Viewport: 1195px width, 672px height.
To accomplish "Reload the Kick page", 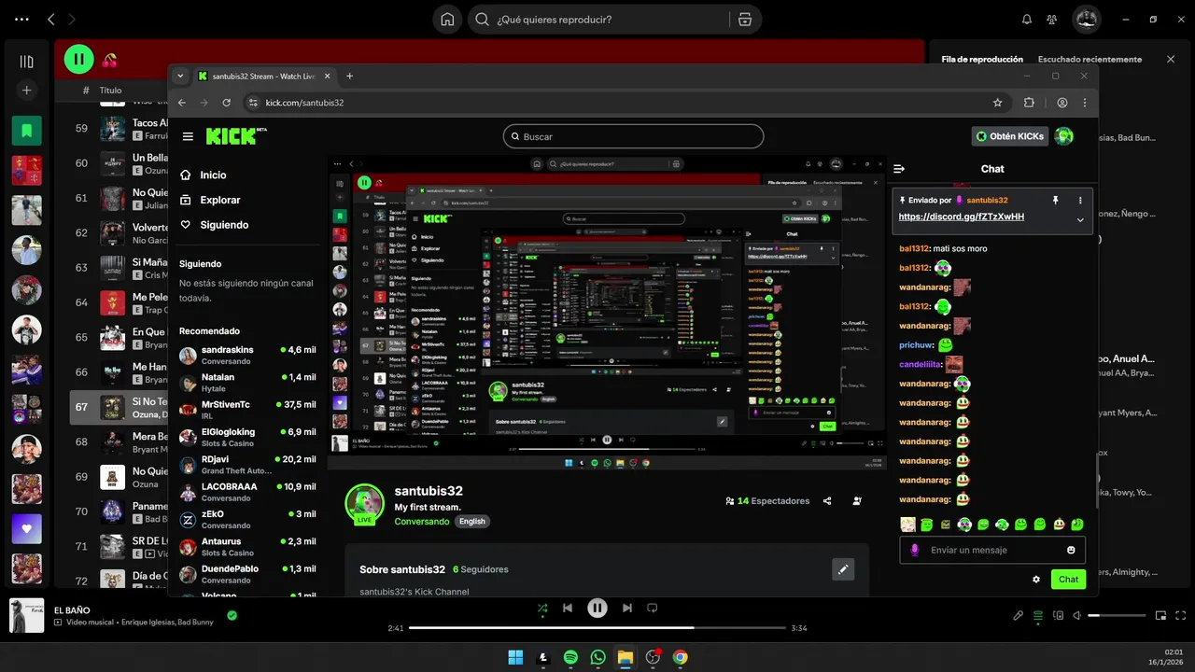I will [x=226, y=103].
